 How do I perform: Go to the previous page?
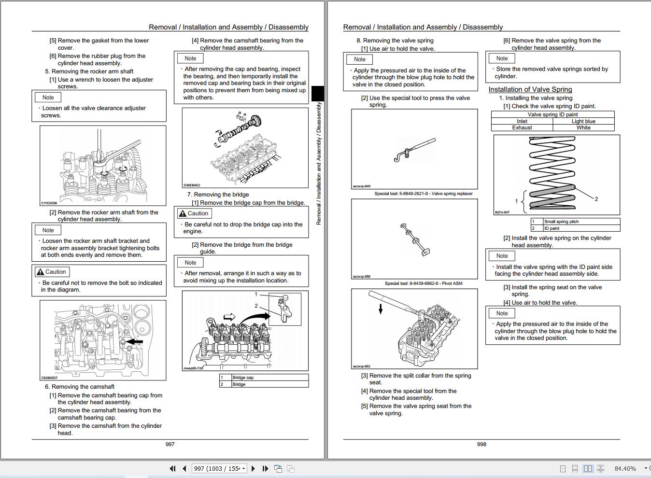(x=184, y=468)
